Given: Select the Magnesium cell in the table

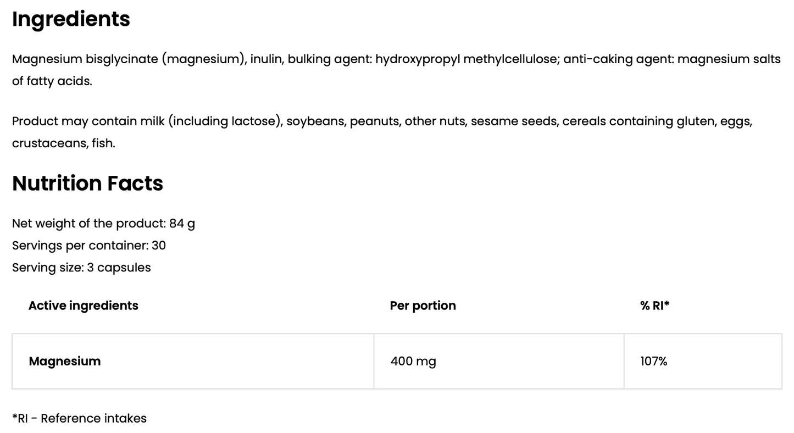Looking at the screenshot, I should (65, 361).
